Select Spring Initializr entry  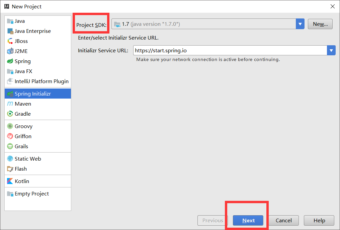coord(38,94)
